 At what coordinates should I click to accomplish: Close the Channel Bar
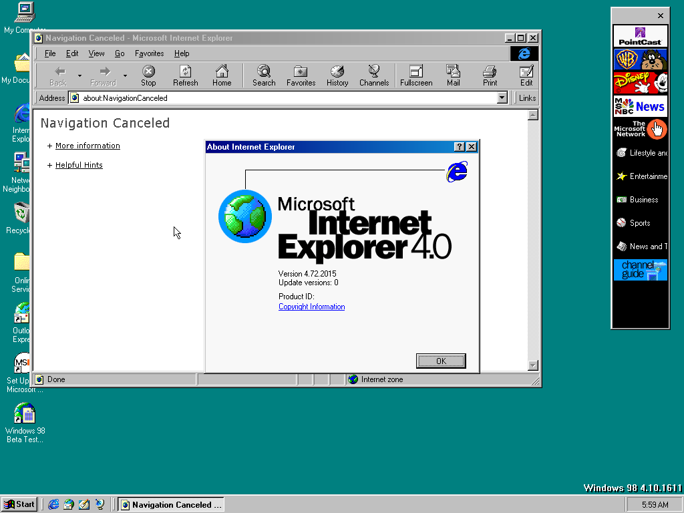(x=661, y=16)
